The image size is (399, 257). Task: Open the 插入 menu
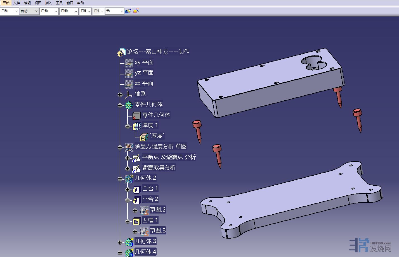(48, 3)
